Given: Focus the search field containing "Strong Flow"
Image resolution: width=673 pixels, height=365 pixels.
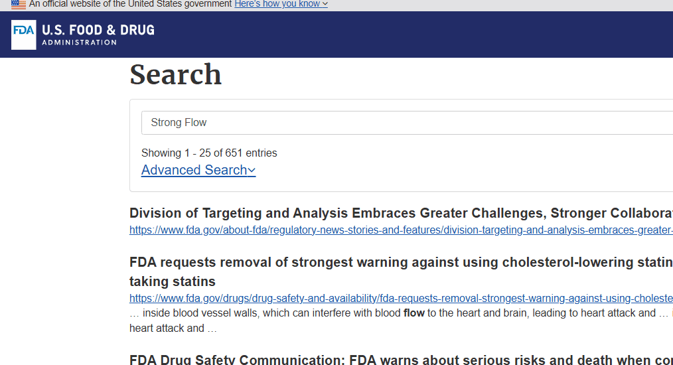Looking at the screenshot, I should tap(407, 123).
